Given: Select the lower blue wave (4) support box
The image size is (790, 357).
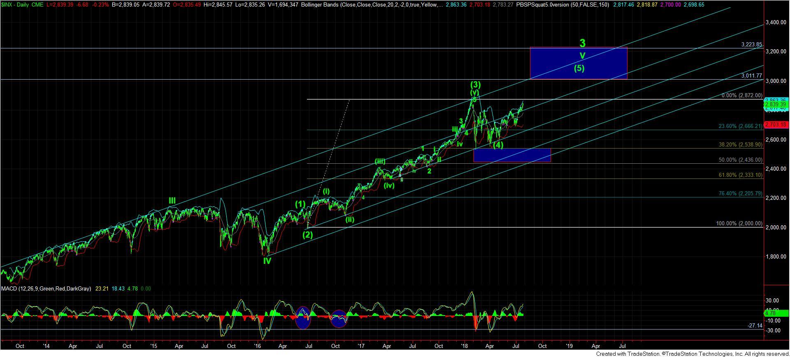Looking at the screenshot, I should [512, 155].
